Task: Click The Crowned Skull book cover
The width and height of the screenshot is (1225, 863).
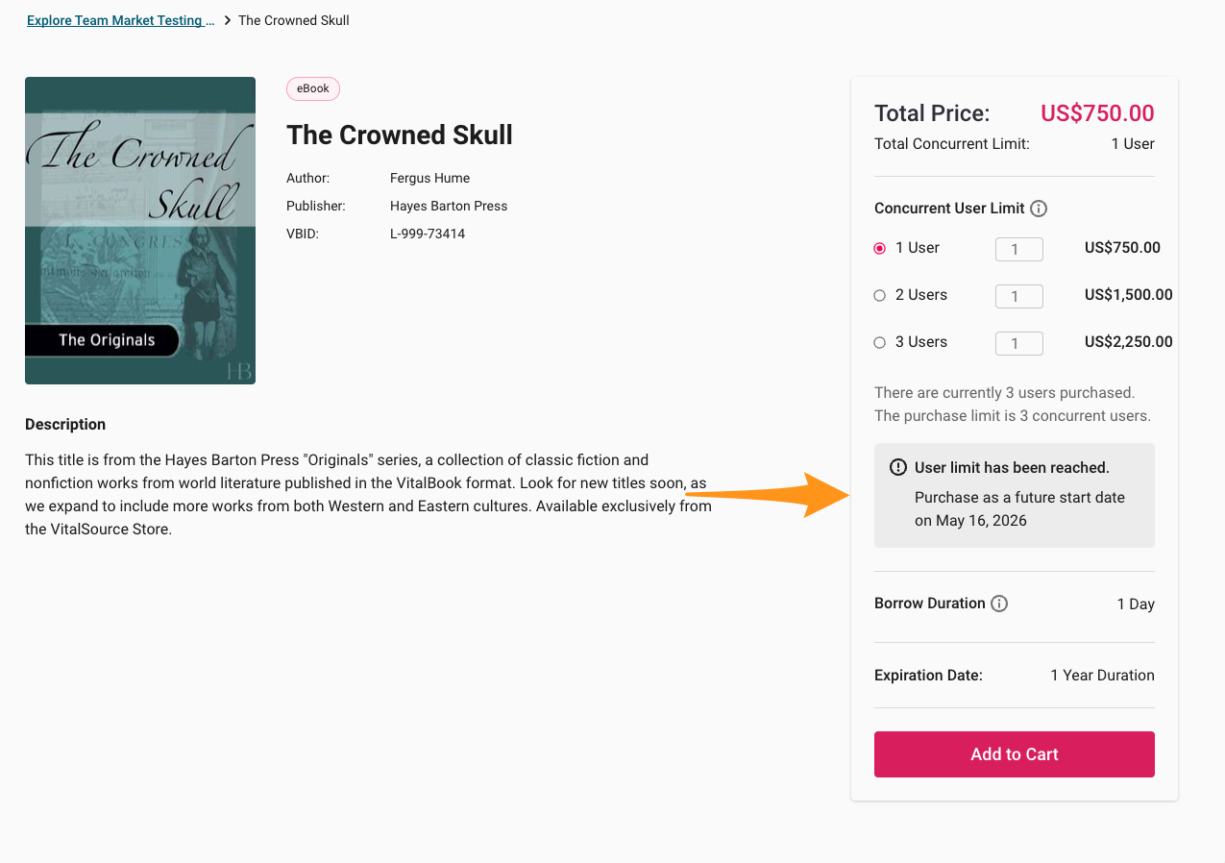Action: pos(140,231)
